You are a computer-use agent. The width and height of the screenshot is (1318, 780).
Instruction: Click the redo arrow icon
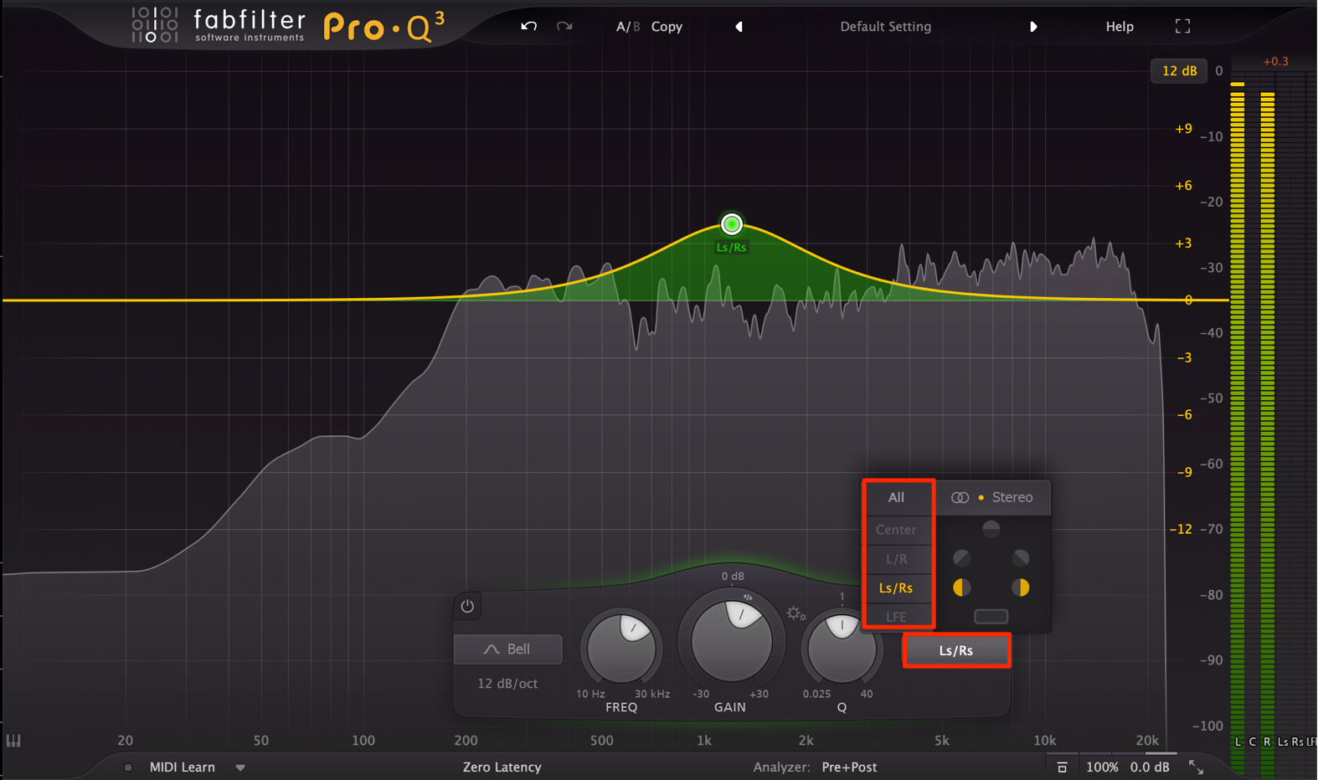click(x=564, y=26)
